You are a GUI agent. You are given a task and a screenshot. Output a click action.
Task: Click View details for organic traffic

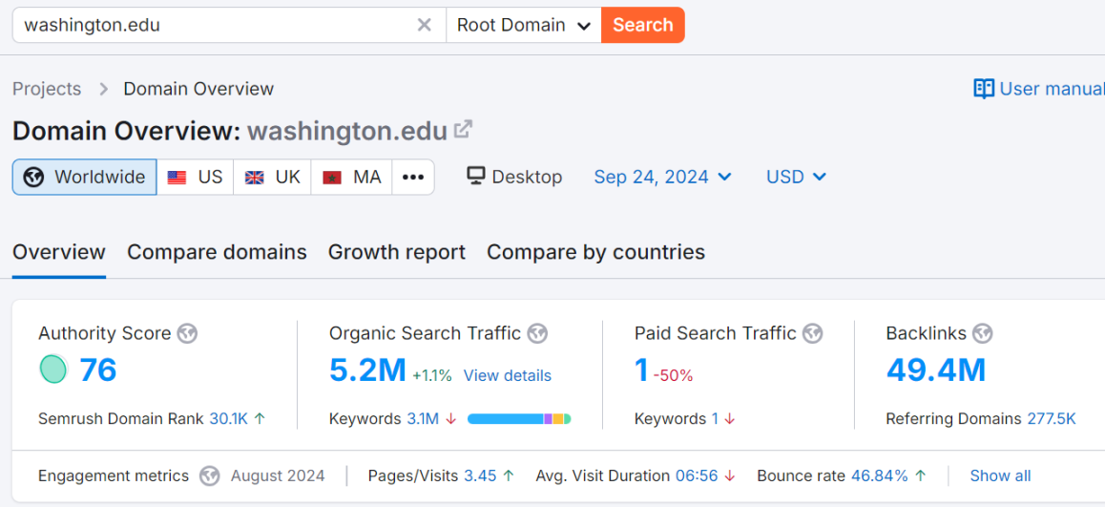pos(508,376)
